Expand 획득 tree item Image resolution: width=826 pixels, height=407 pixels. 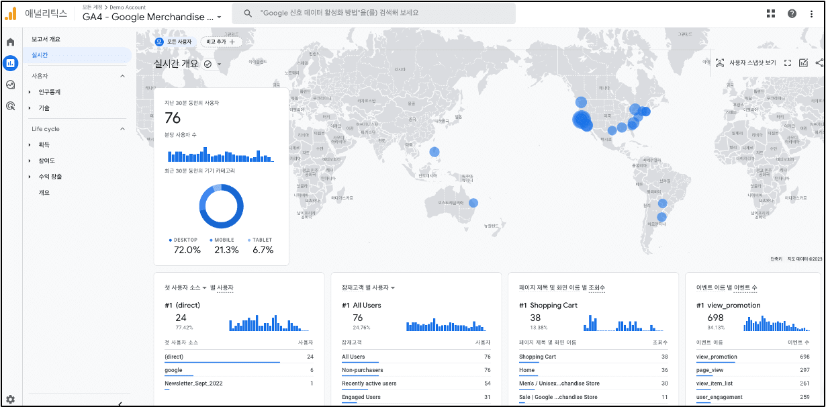[x=30, y=145]
